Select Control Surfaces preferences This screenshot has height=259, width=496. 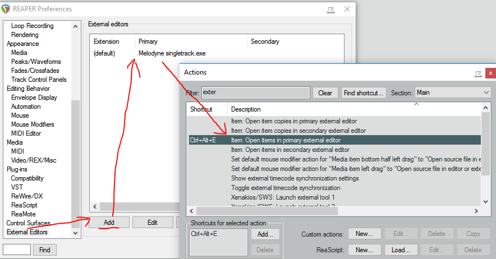click(28, 223)
